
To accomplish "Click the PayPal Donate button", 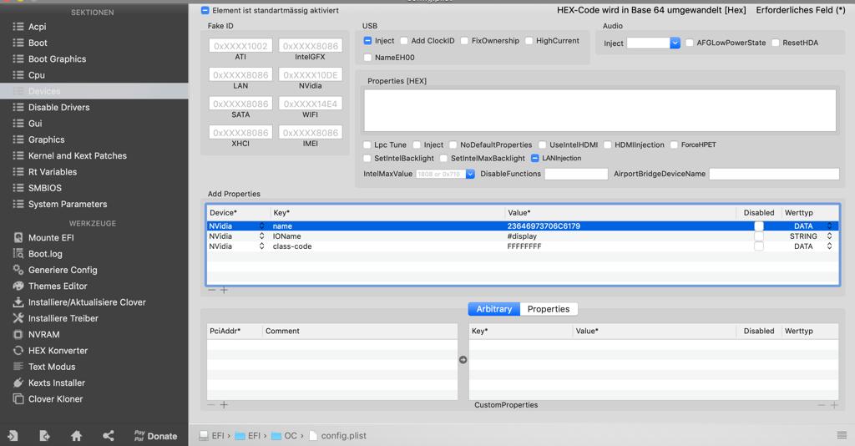I will (155, 436).
